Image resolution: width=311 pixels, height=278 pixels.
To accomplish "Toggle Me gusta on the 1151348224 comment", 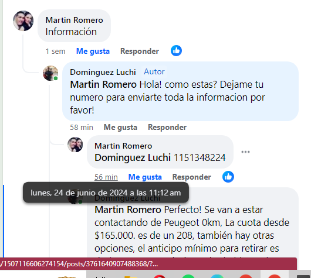I will [145, 177].
